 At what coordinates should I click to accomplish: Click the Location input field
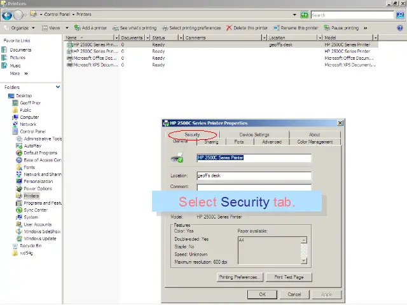254,175
